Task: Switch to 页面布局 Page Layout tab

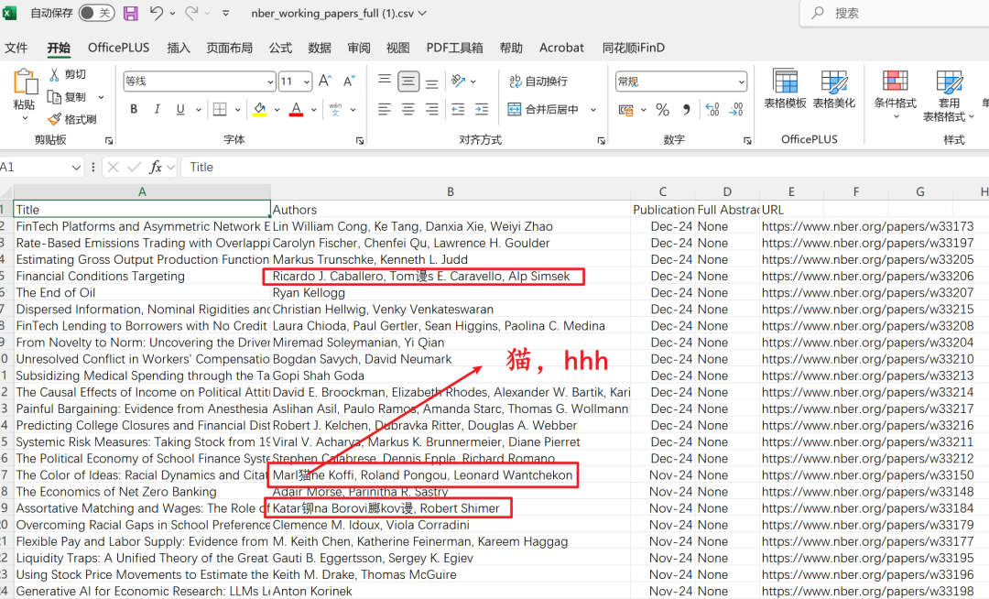Action: tap(230, 48)
